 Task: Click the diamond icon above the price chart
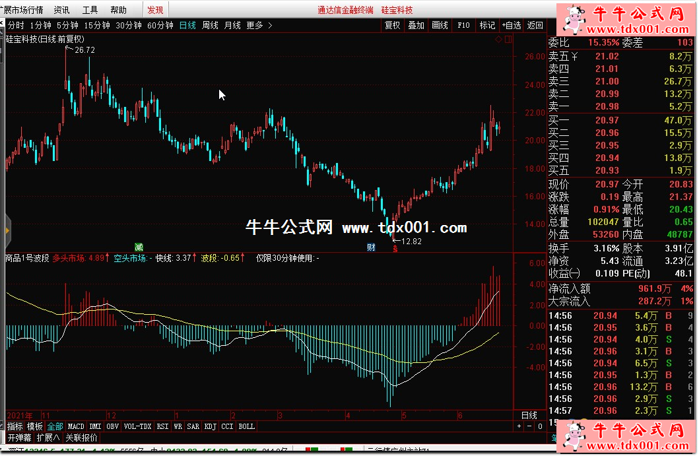pos(498,40)
